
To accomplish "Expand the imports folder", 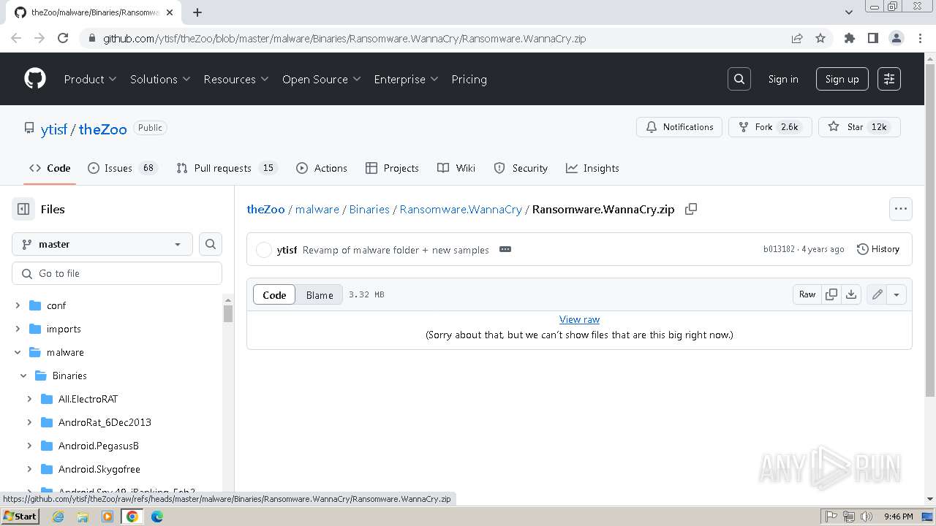I will [x=18, y=329].
